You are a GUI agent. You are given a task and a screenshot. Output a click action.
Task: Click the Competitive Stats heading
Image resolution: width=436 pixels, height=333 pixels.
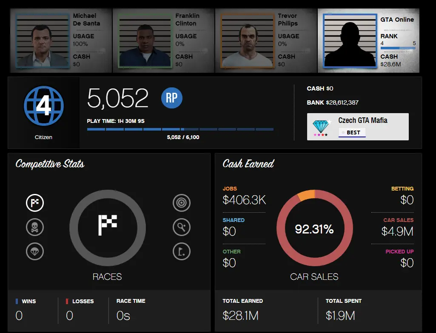(x=50, y=164)
